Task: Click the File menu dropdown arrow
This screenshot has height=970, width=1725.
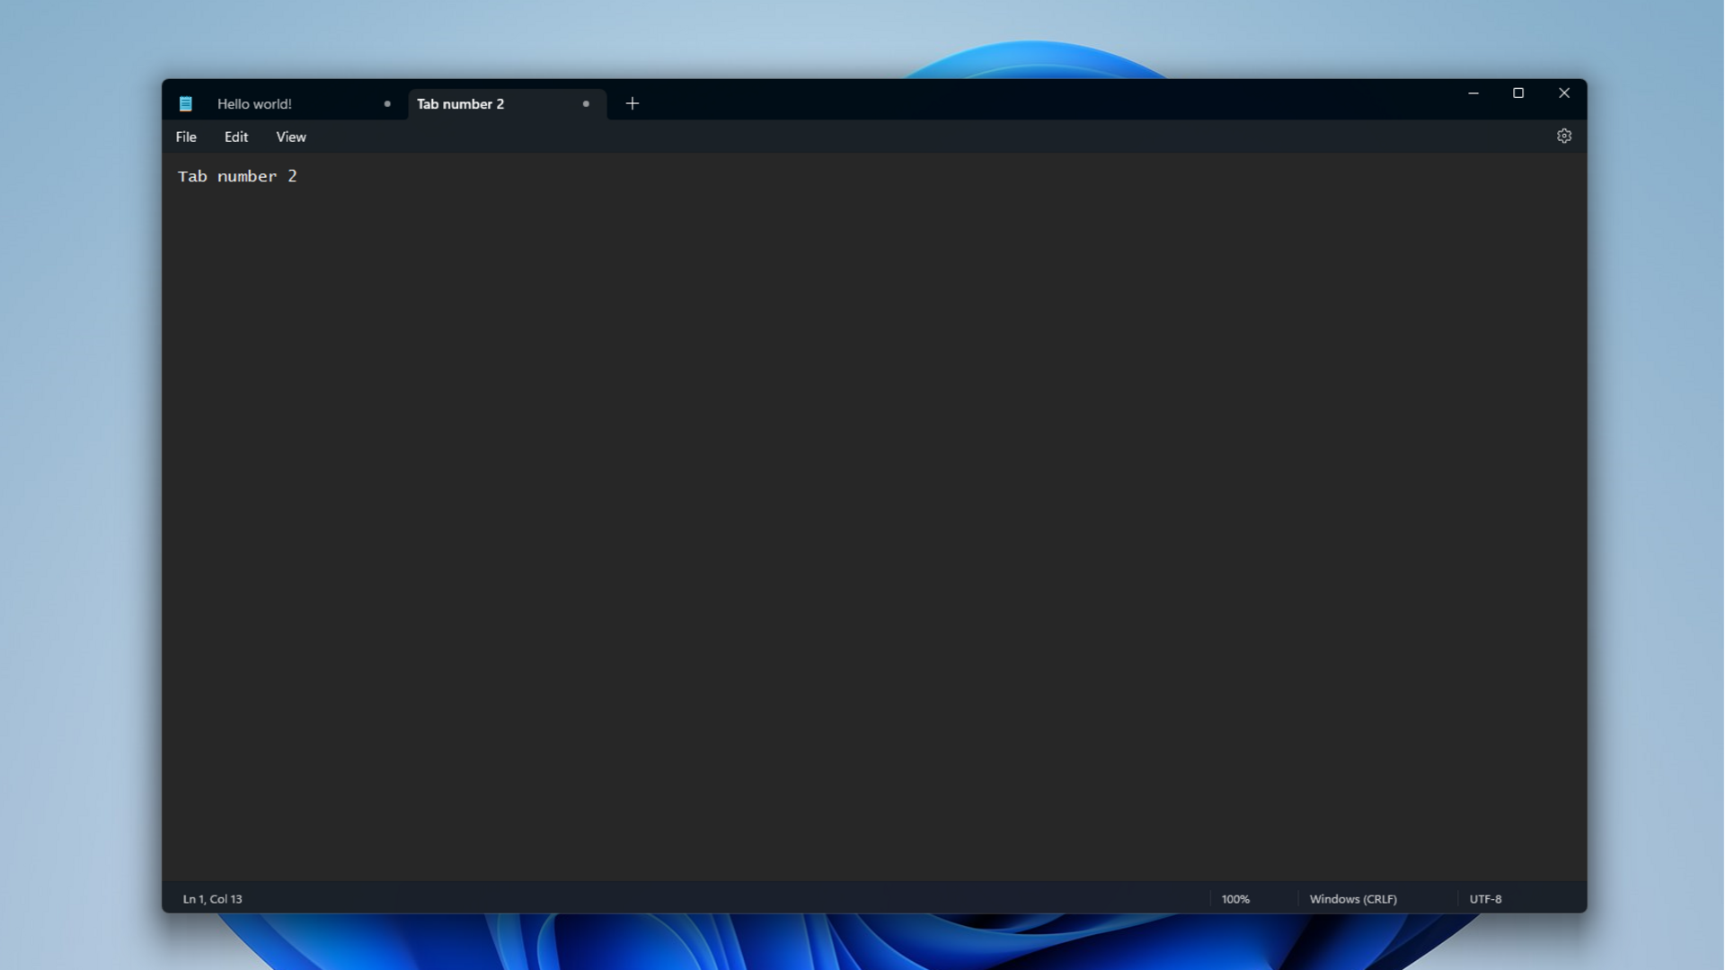Action: coord(186,137)
